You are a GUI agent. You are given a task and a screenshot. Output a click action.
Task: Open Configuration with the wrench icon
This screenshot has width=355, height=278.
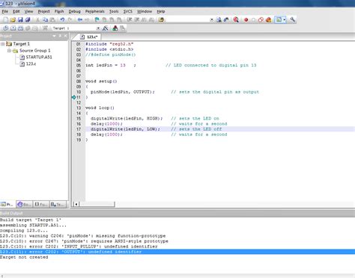click(292, 19)
